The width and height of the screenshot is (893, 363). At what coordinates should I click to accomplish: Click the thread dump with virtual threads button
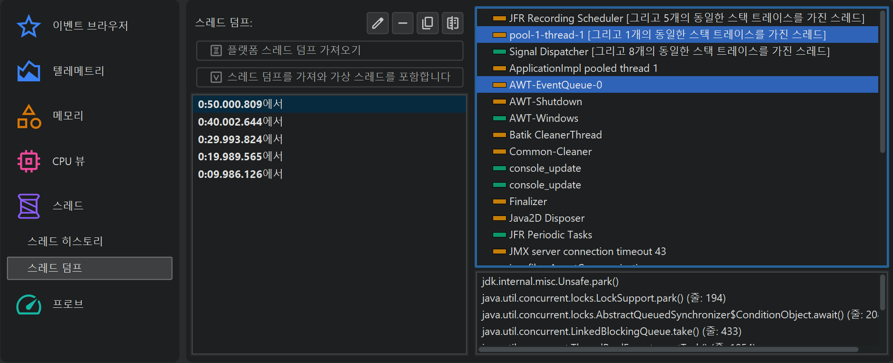point(329,77)
